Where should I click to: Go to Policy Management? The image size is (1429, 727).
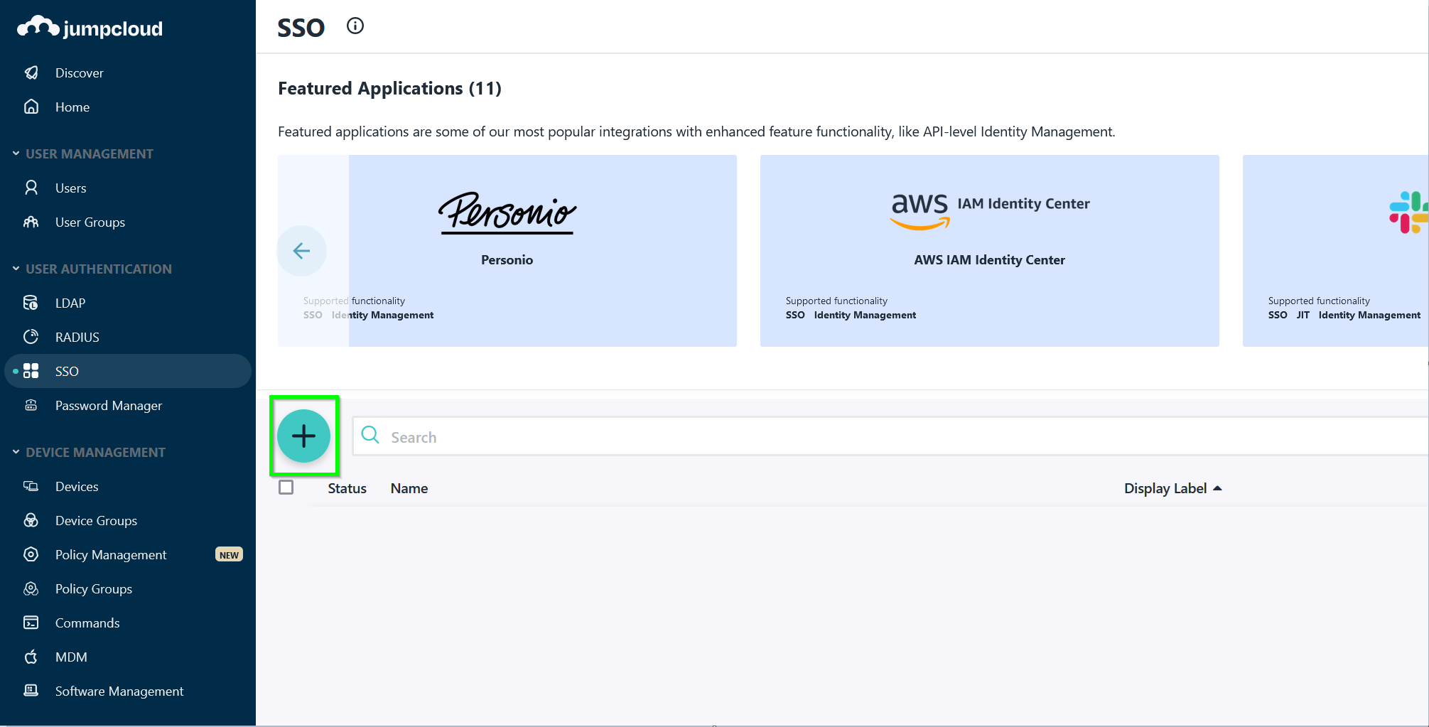(111, 555)
